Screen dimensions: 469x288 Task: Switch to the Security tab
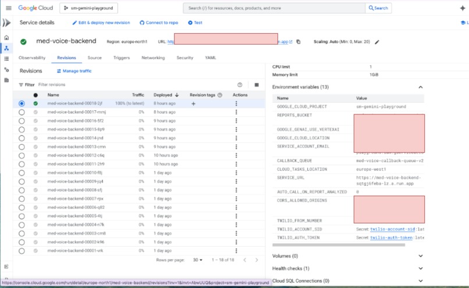(185, 57)
